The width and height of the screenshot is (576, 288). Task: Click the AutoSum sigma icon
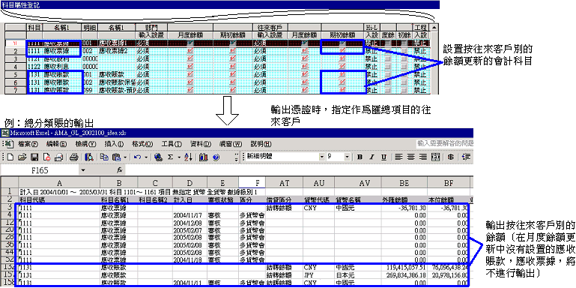coord(171,157)
